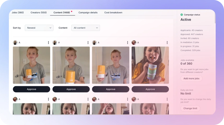Open the All content filter dropdown

tap(85, 28)
